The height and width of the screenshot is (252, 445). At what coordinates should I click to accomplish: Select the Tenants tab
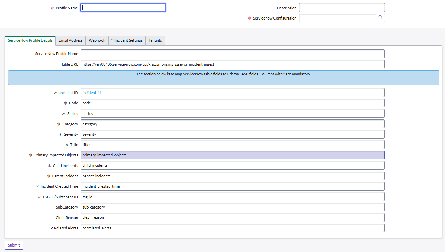click(155, 40)
